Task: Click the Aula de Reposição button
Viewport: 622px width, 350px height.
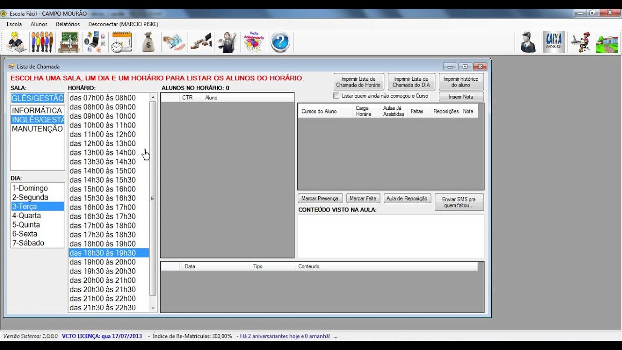Action: click(407, 198)
